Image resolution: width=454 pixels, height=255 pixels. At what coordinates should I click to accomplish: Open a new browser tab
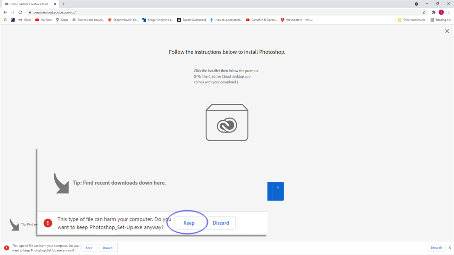(x=64, y=4)
